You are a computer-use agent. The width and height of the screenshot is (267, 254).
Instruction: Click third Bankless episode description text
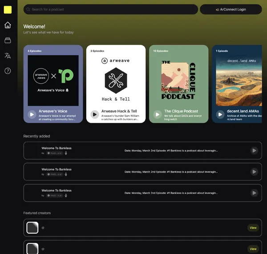coord(171,193)
